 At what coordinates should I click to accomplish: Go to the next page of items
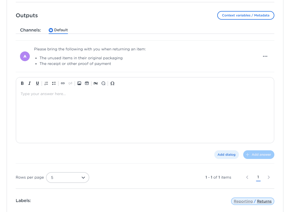pyautogui.click(x=269, y=177)
